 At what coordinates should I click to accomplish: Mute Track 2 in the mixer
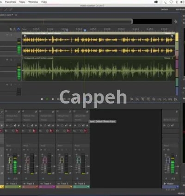[7, 150]
